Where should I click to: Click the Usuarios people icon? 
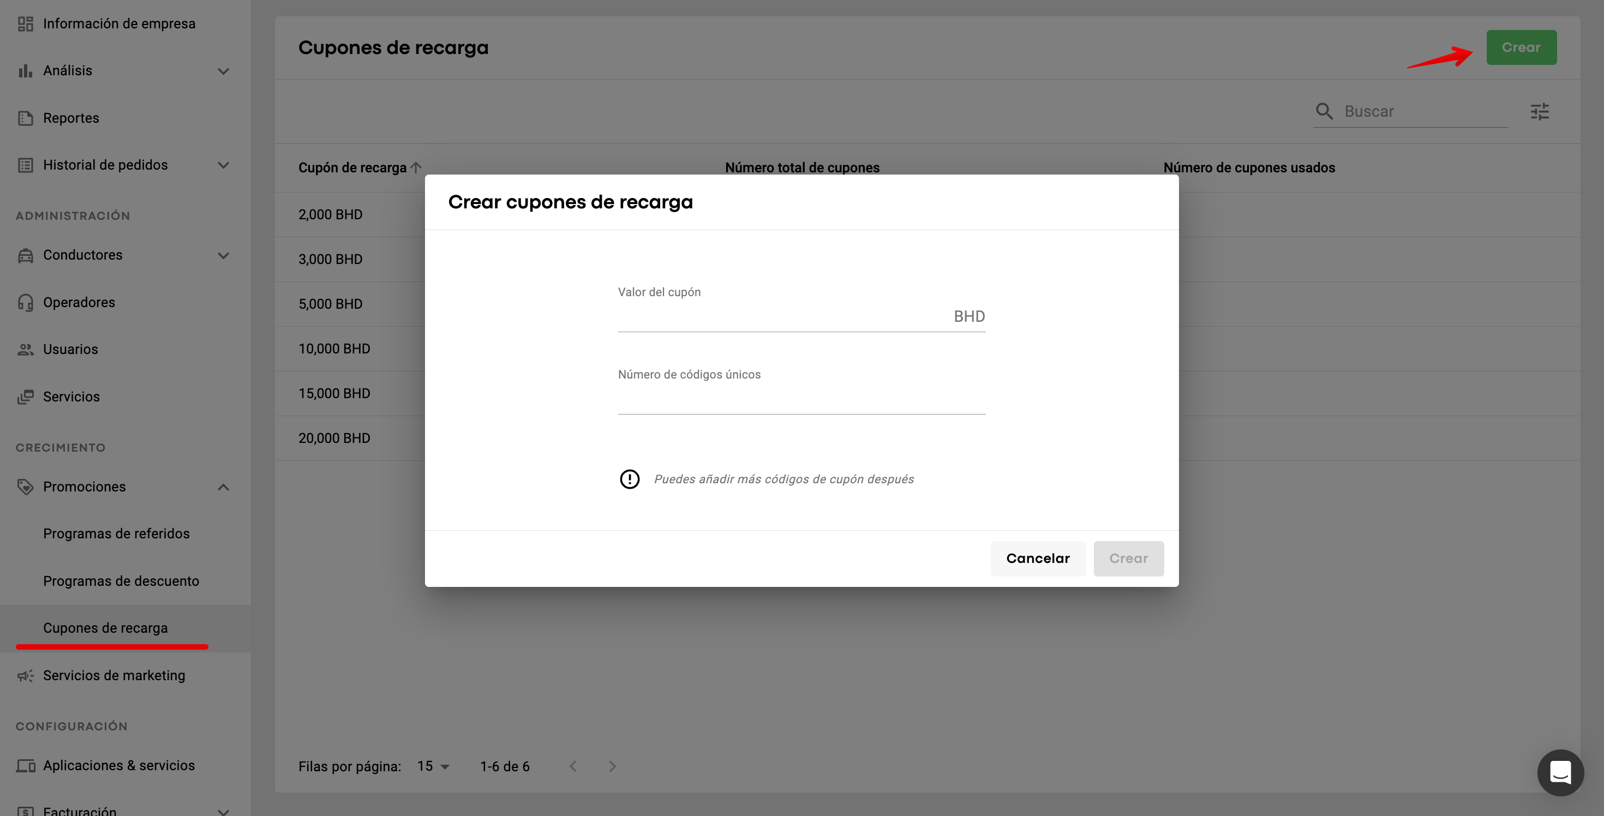coord(26,349)
